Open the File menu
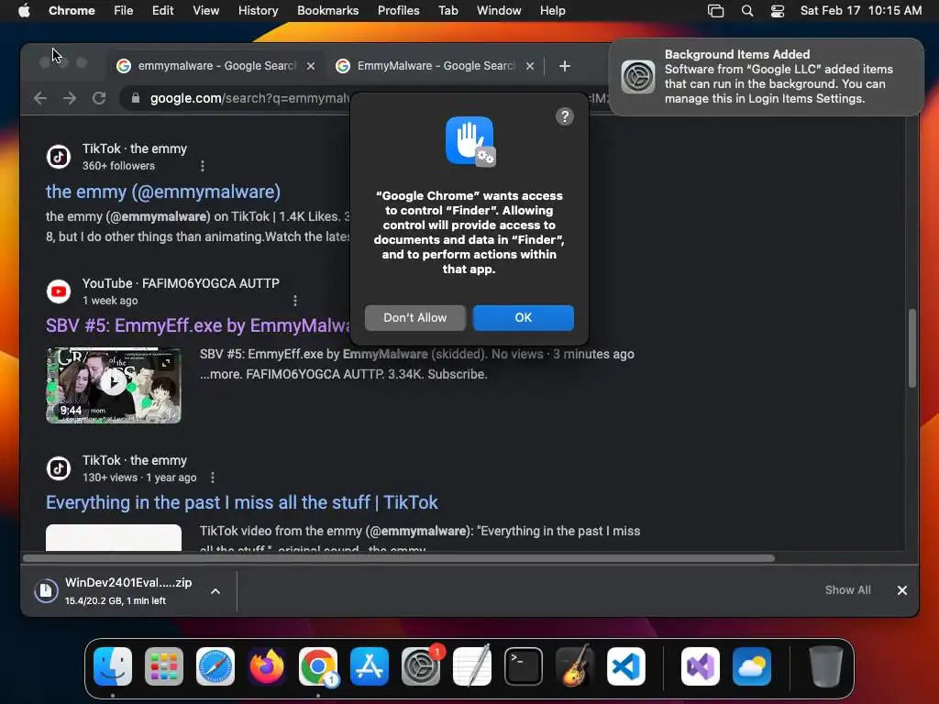 (x=124, y=11)
